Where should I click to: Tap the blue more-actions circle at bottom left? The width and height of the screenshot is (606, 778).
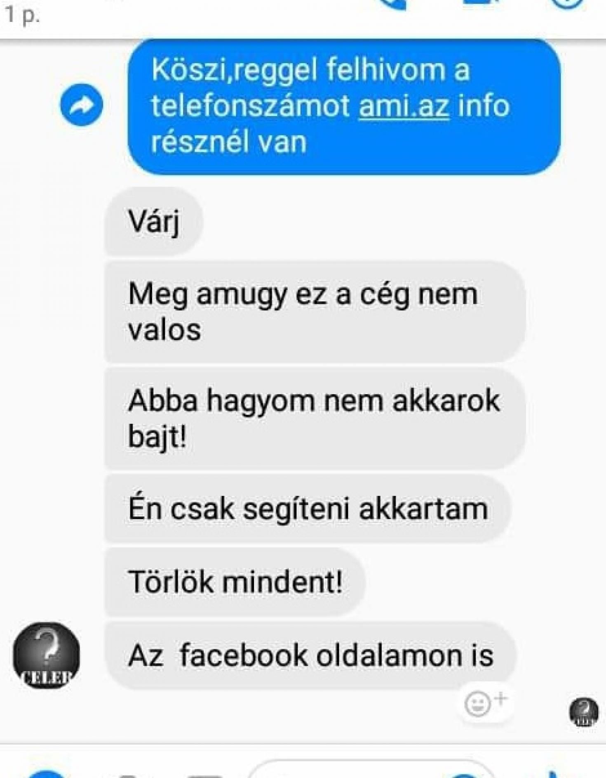[x=47, y=773]
